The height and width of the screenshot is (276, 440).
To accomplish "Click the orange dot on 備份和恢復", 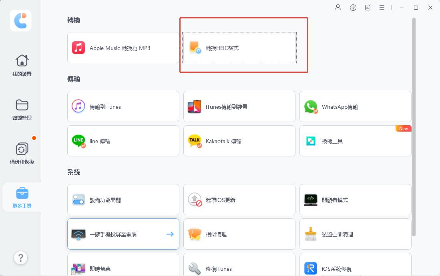I will (x=34, y=138).
